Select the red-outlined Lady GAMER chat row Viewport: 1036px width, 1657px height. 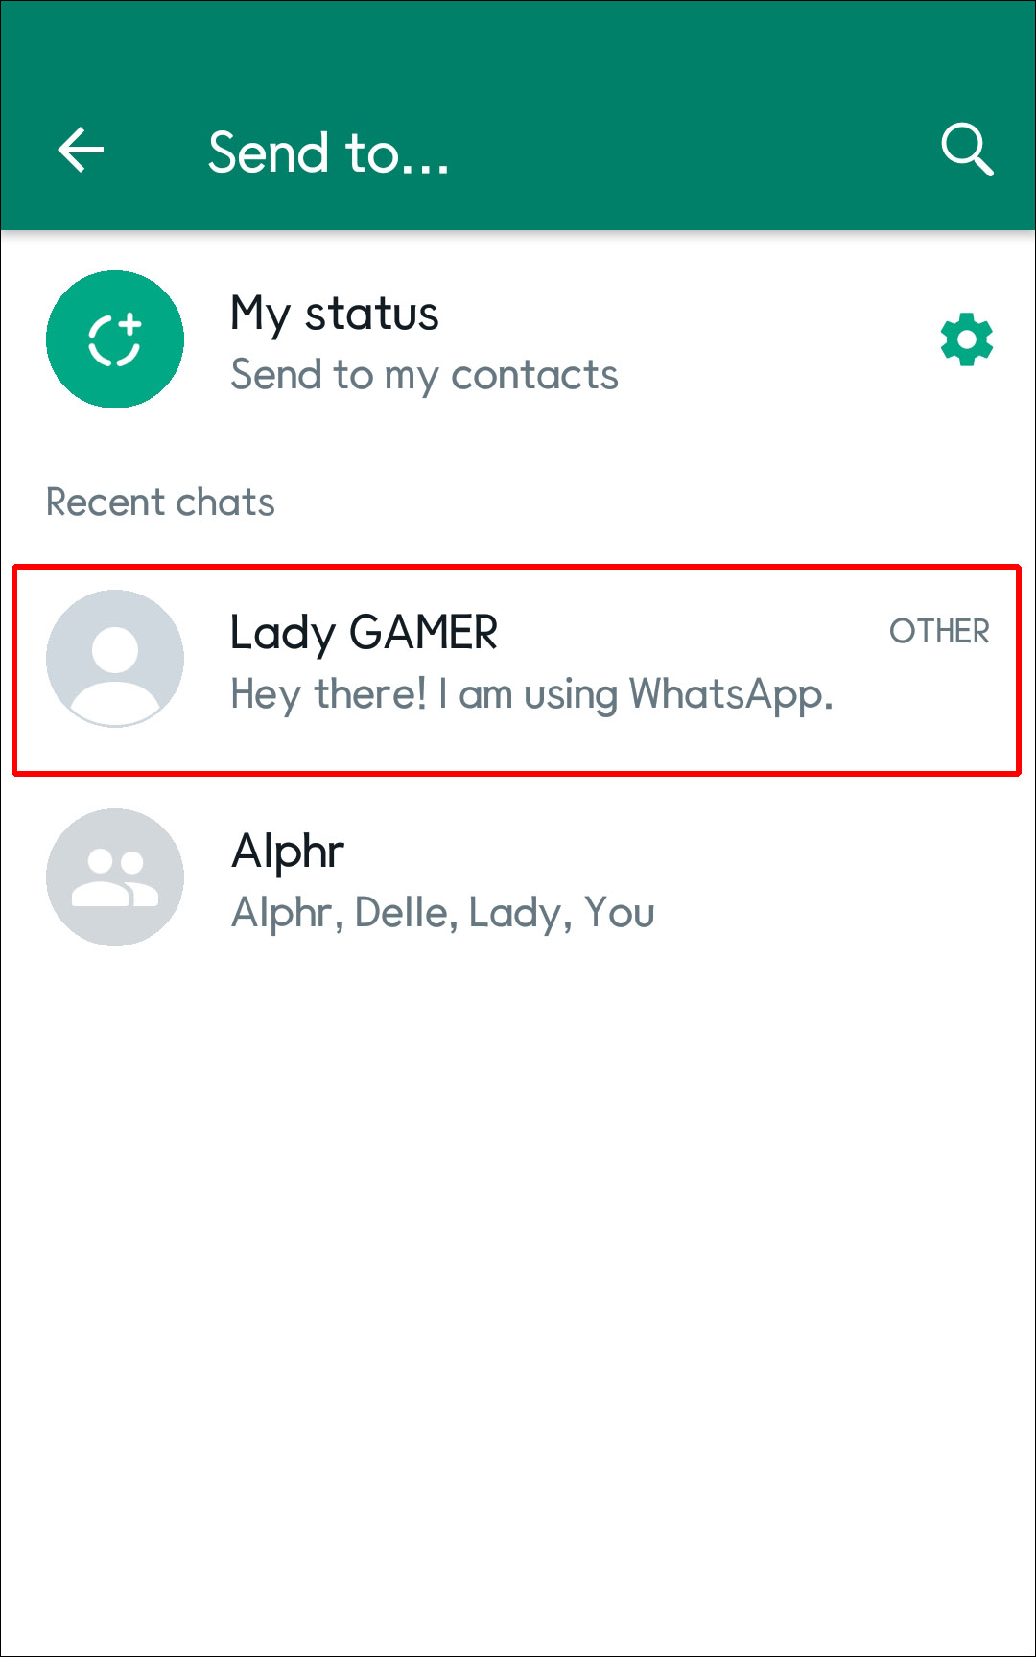click(516, 669)
